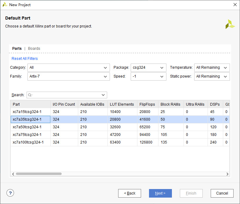Click Block RAMs value 75
Image resolution: width=240 pixels, height=204 pixels.
tap(163, 127)
